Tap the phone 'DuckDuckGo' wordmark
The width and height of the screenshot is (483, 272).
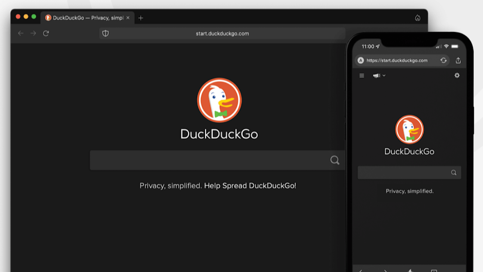(x=409, y=151)
